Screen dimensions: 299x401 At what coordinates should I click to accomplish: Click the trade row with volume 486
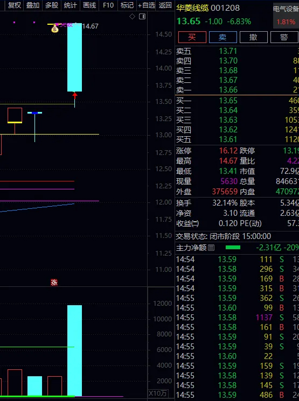[237, 395]
